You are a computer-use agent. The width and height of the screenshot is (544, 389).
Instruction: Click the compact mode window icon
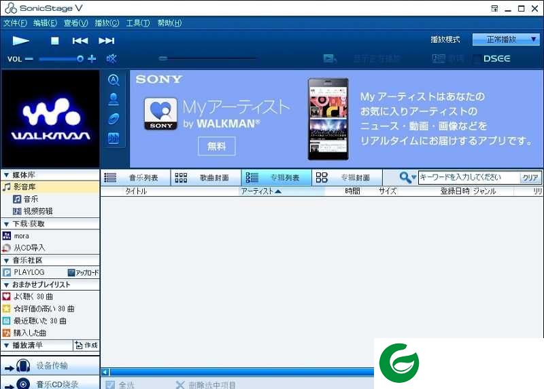(494, 9)
